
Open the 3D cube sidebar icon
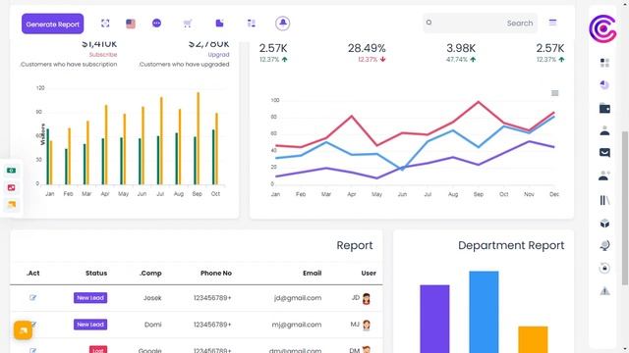(x=604, y=223)
